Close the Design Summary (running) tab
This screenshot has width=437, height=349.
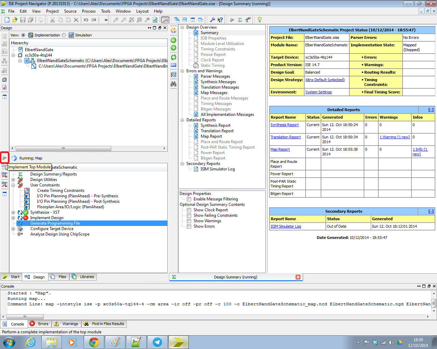tap(298, 277)
